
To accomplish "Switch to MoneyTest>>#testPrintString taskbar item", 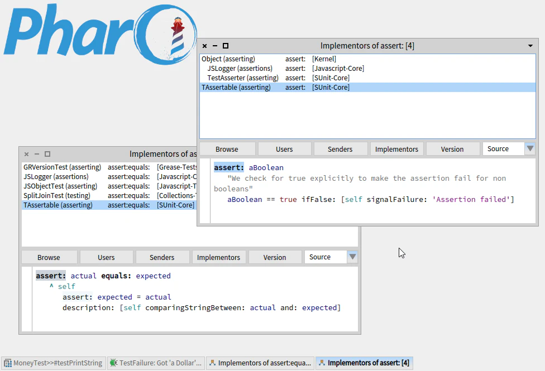I will click(54, 363).
